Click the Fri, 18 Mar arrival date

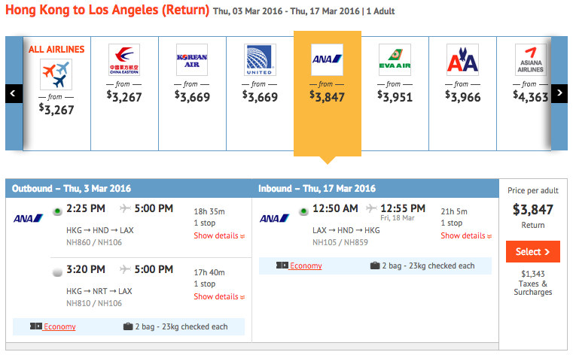[x=398, y=218]
